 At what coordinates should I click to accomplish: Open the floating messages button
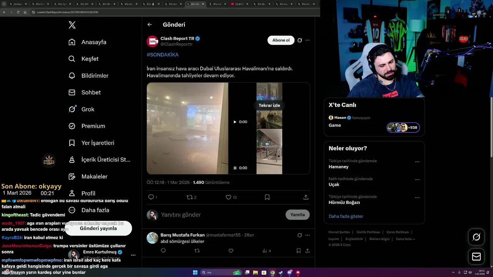coord(476,257)
